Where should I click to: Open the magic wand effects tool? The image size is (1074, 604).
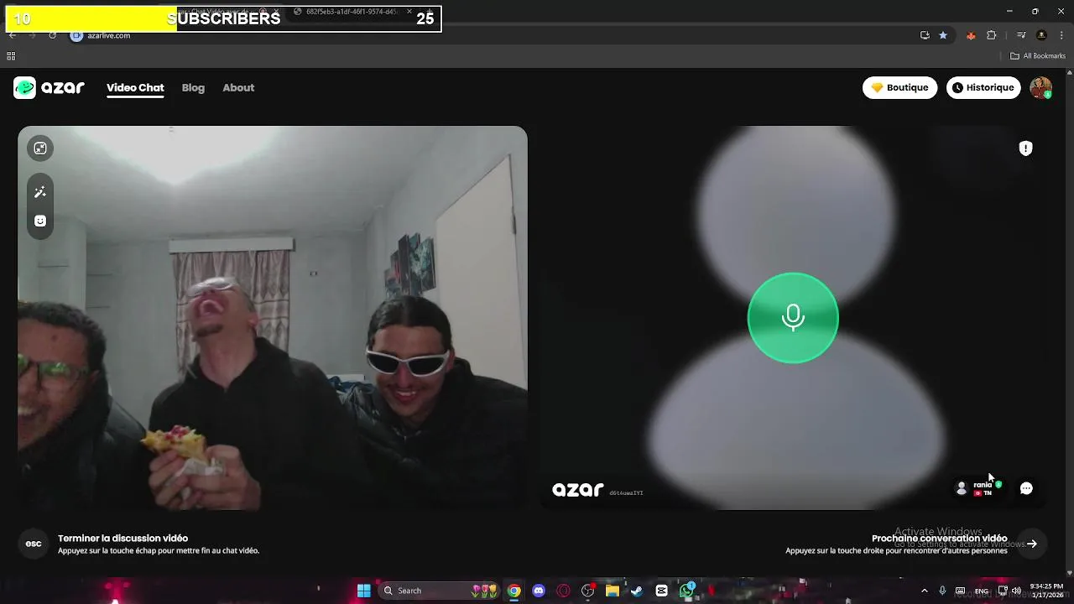(x=40, y=192)
